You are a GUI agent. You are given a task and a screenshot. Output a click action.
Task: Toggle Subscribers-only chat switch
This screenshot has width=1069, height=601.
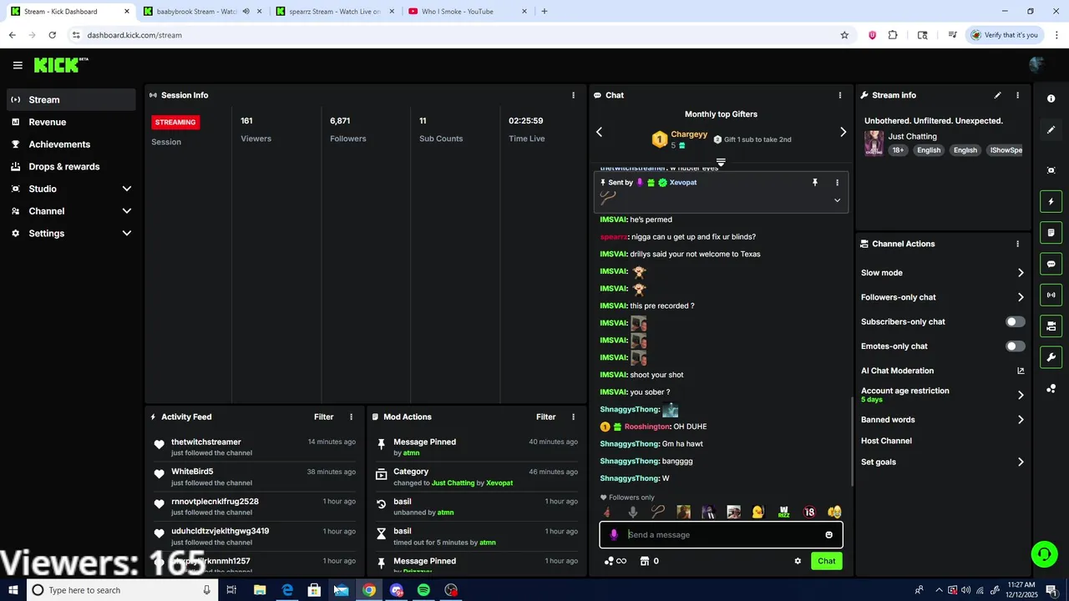[1015, 321]
